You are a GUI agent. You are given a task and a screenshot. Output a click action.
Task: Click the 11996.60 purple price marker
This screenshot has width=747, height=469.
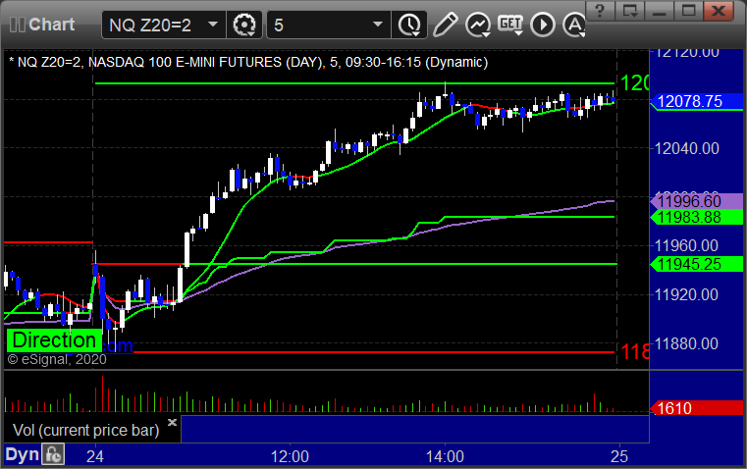pos(697,201)
